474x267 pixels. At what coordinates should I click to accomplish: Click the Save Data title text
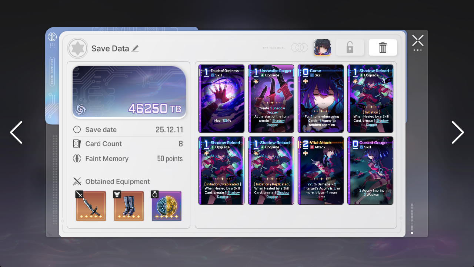(110, 49)
